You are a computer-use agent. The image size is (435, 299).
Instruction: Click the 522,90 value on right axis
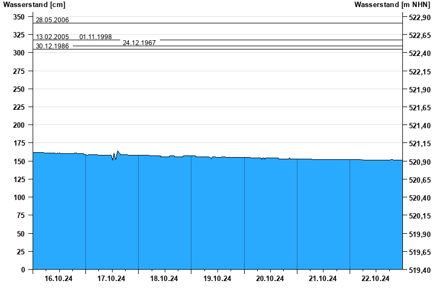click(x=419, y=17)
